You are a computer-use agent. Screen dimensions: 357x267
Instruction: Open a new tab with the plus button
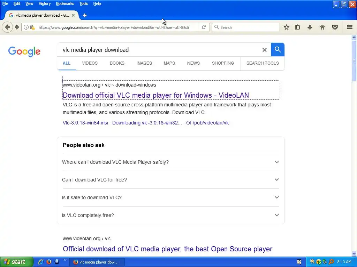[x=85, y=15]
